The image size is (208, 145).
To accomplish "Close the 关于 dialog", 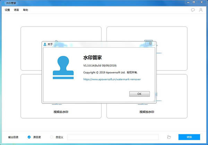I will pyautogui.click(x=150, y=43).
